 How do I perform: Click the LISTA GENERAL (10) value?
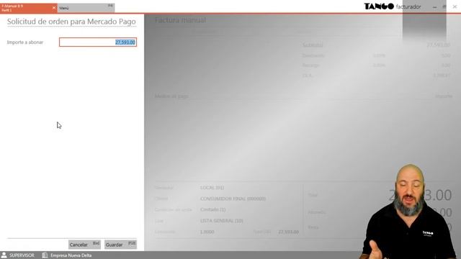pos(221,221)
